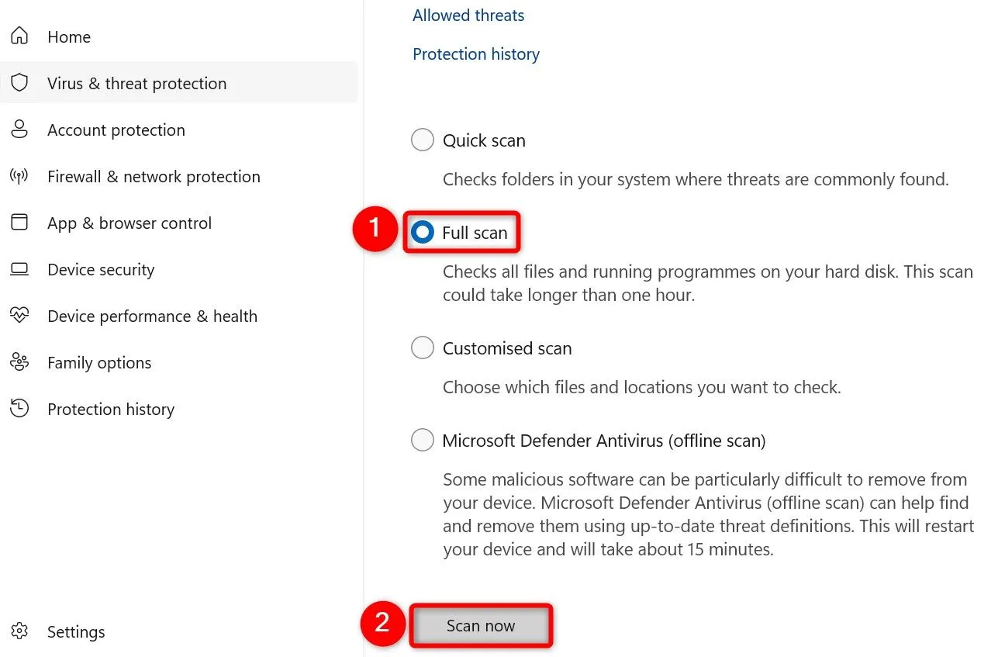Viewport: 998px width, 657px height.
Task: Click the Virus & threat protection shield icon
Action: 19,83
